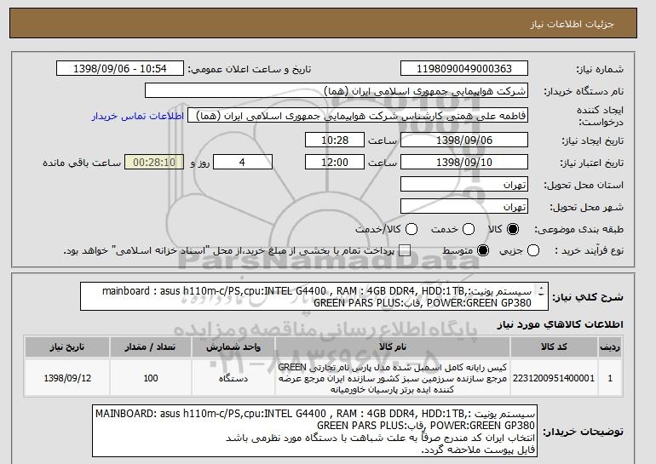Click the unit cell دستگاه
The image size is (656, 464).
click(x=233, y=378)
